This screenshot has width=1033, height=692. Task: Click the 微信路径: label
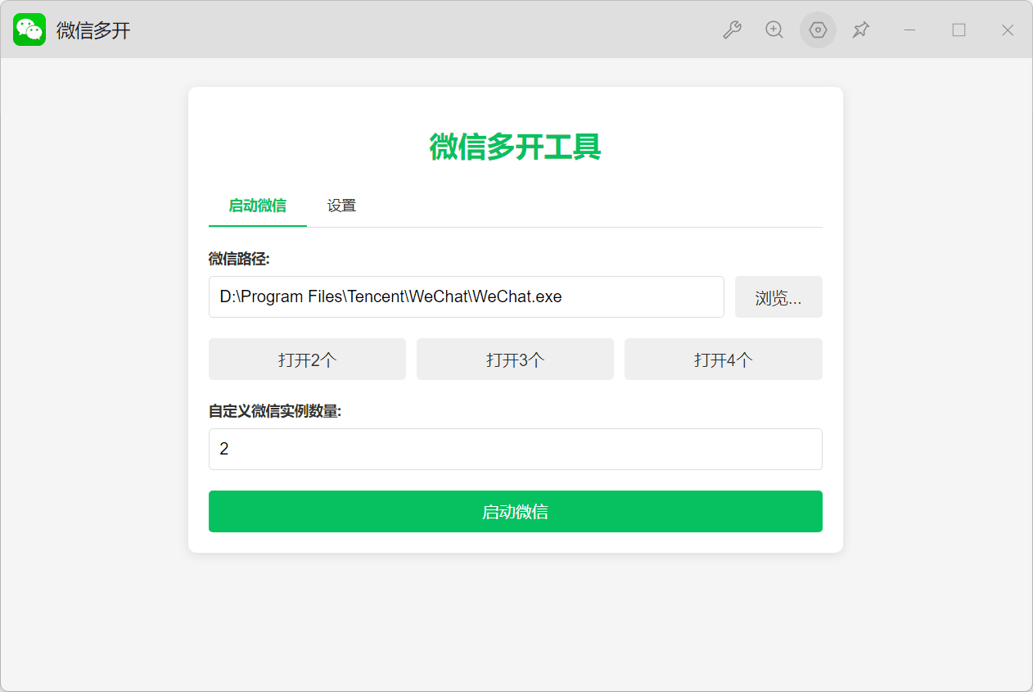point(239,259)
